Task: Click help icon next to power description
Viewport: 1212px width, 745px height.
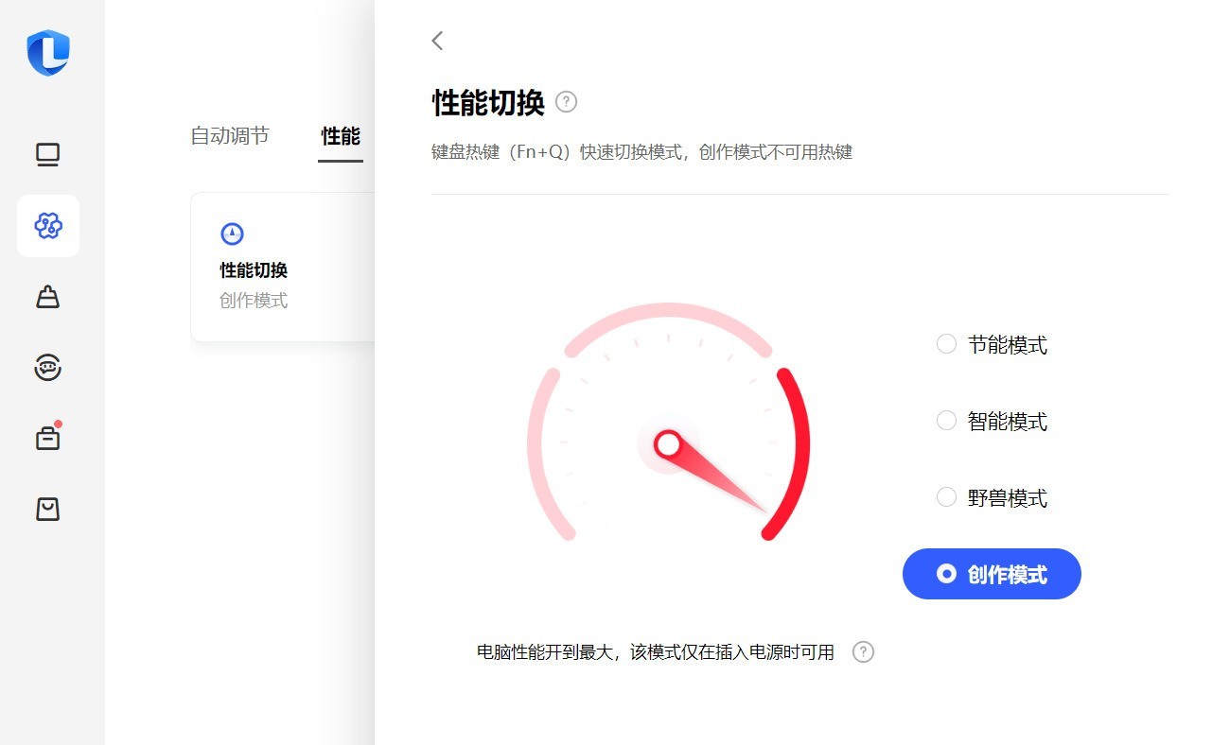Action: tap(863, 652)
